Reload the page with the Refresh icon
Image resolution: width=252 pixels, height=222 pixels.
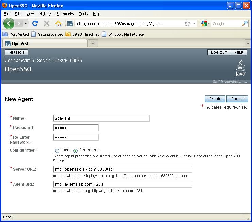pyautogui.click(x=35, y=23)
